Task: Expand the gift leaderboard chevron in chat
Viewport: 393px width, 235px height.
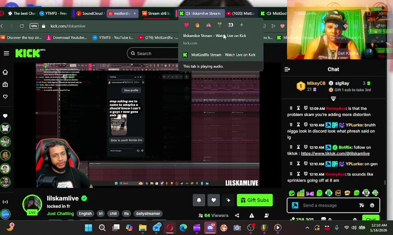Action: click(333, 98)
